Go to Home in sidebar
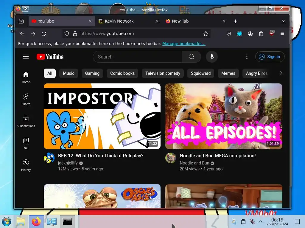 click(x=26, y=77)
